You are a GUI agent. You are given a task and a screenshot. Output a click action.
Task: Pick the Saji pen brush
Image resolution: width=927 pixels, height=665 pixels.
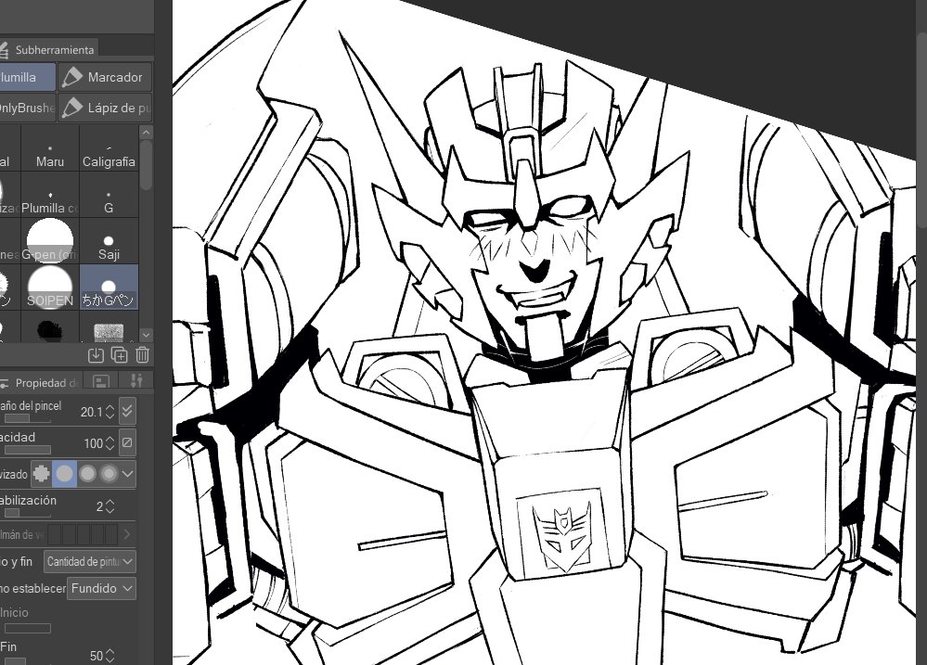tap(109, 245)
